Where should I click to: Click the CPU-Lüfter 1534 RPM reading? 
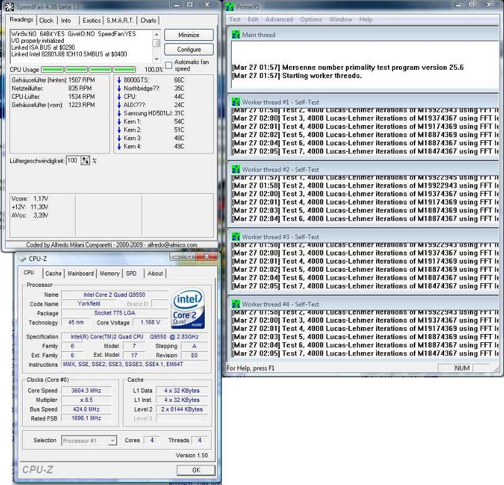(54, 97)
